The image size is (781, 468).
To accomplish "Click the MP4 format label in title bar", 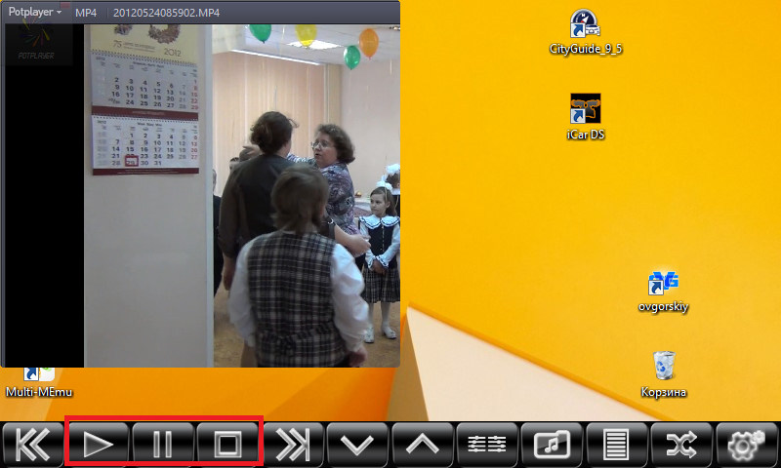I will tap(86, 12).
